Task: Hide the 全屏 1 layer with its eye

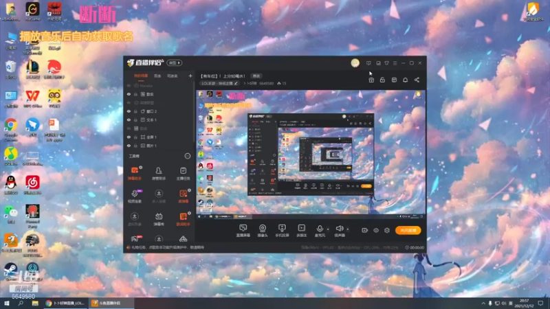Action: pos(129,137)
